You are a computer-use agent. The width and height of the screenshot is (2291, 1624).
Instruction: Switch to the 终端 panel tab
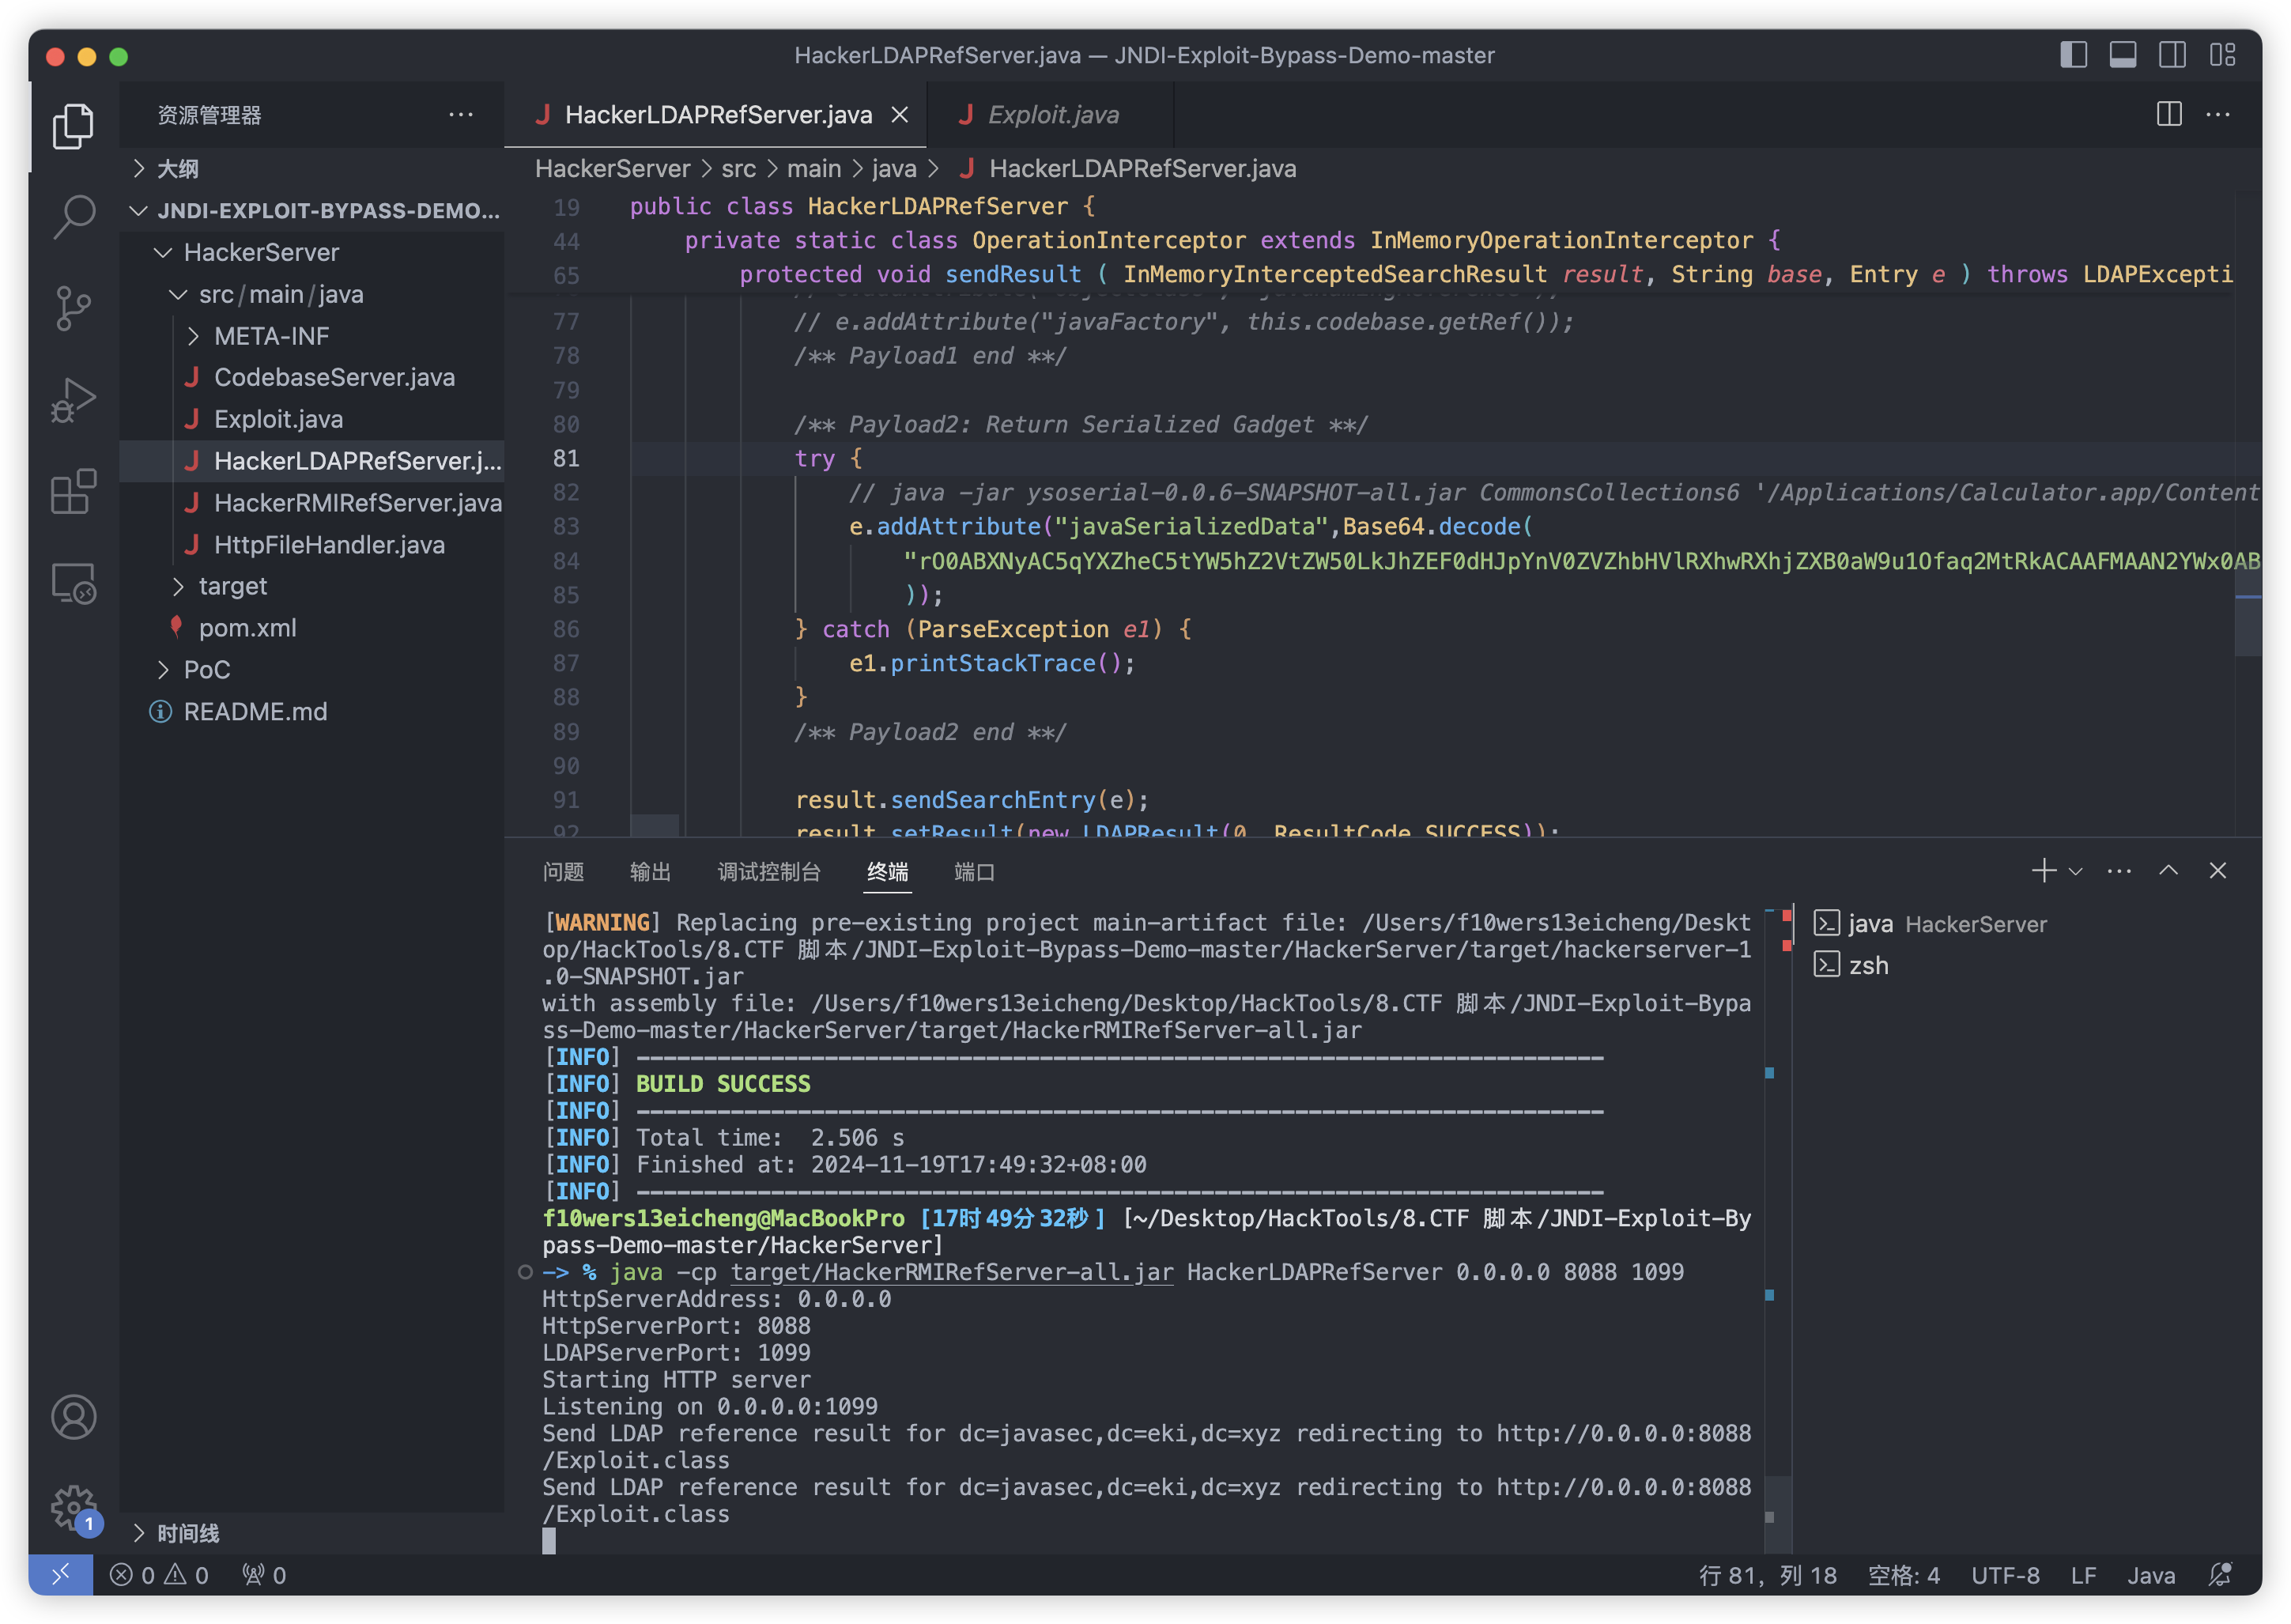coord(887,872)
